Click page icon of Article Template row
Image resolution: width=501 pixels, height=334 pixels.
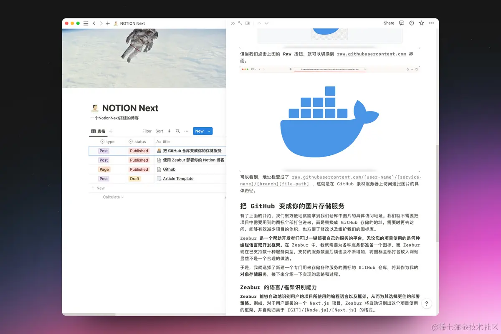click(159, 178)
